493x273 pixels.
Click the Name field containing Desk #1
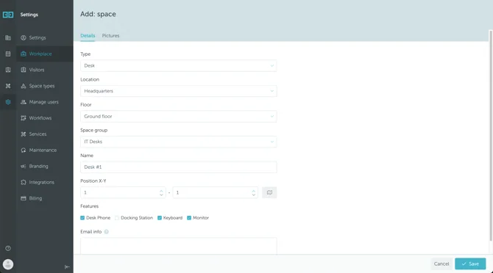pos(179,167)
